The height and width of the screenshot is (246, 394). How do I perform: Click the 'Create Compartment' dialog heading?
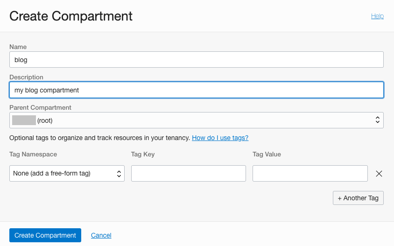[71, 16]
